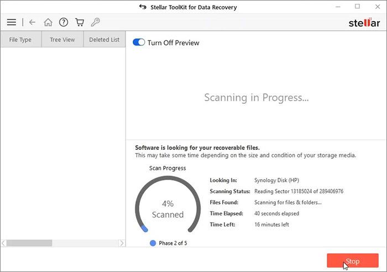Switch to the File Type tab
Screen dimensions: 387x272
click(x=21, y=40)
